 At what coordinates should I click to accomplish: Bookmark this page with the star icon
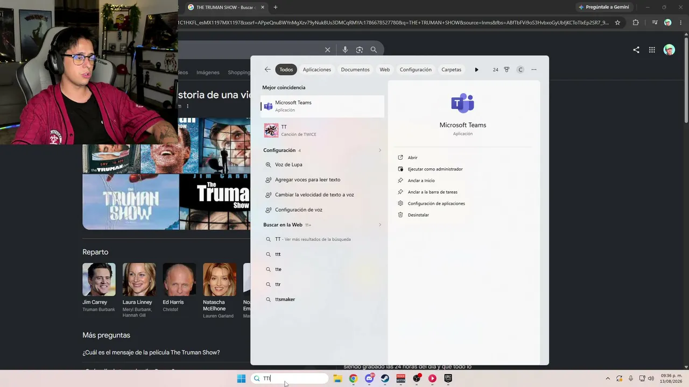tap(617, 23)
